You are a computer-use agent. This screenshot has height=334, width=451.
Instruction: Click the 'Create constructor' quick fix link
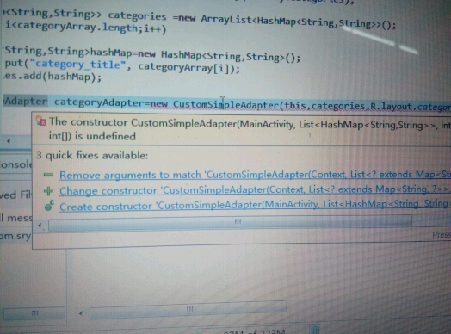coord(255,205)
